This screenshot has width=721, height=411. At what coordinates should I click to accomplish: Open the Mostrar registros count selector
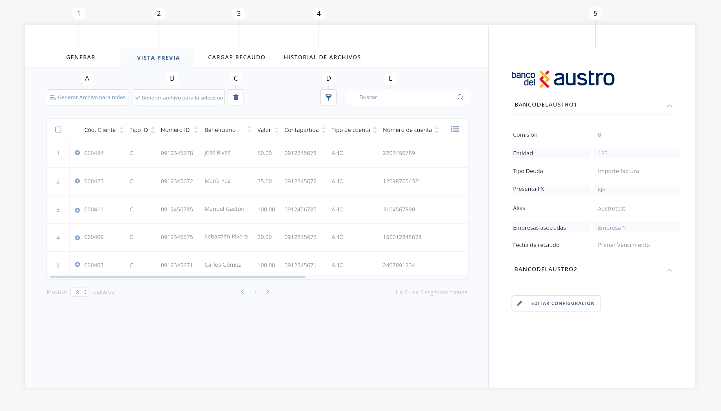click(x=79, y=292)
